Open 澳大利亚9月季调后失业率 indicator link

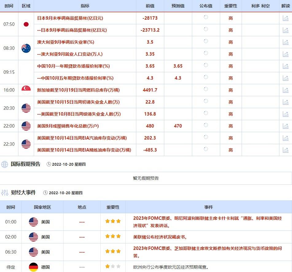coord(65,42)
